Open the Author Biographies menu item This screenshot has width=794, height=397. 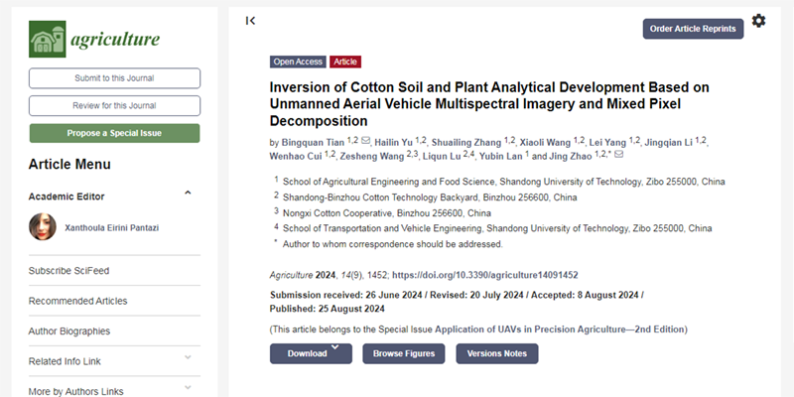click(x=69, y=331)
